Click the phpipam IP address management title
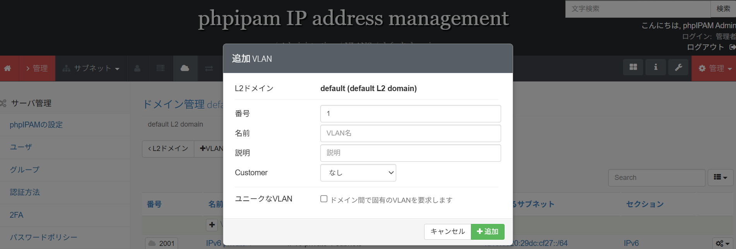 (353, 18)
